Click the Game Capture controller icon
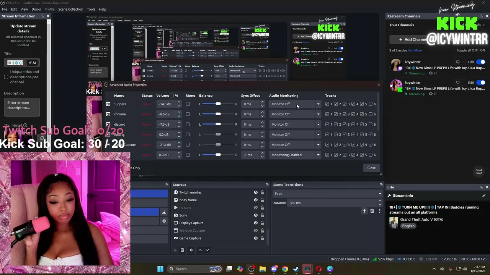The image size is (490, 275). click(x=176, y=238)
